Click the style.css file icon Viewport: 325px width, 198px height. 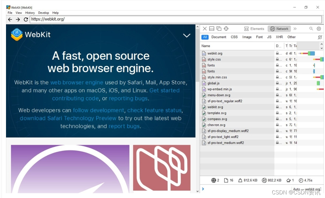(204, 59)
